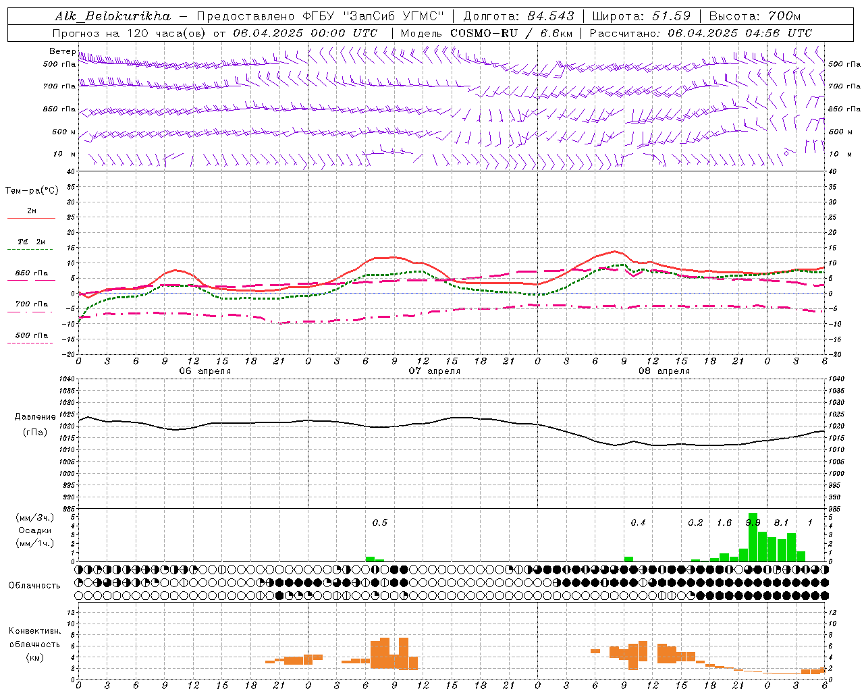
Task: Click the tallest green precipitation bar
Action: click(x=753, y=537)
